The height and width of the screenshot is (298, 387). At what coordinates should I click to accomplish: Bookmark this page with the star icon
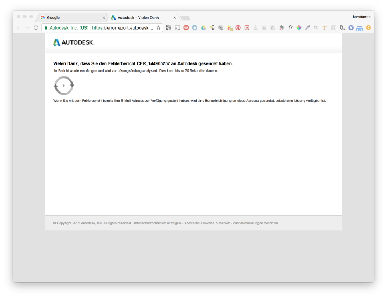[x=159, y=27]
